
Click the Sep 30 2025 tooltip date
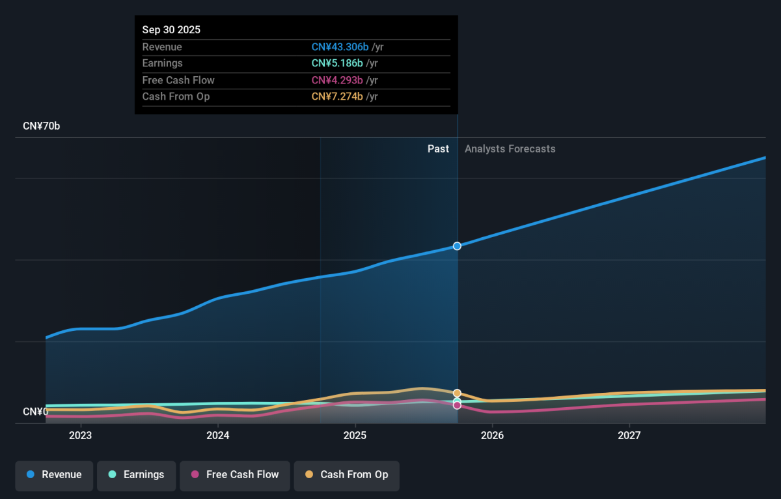click(171, 30)
